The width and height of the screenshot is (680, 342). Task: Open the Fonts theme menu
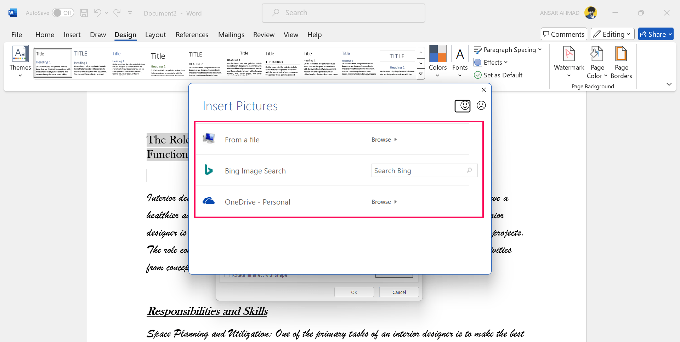(460, 61)
